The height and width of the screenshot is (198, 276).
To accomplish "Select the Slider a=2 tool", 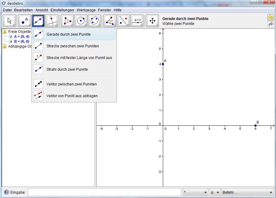I will pyautogui.click(x=137, y=21).
